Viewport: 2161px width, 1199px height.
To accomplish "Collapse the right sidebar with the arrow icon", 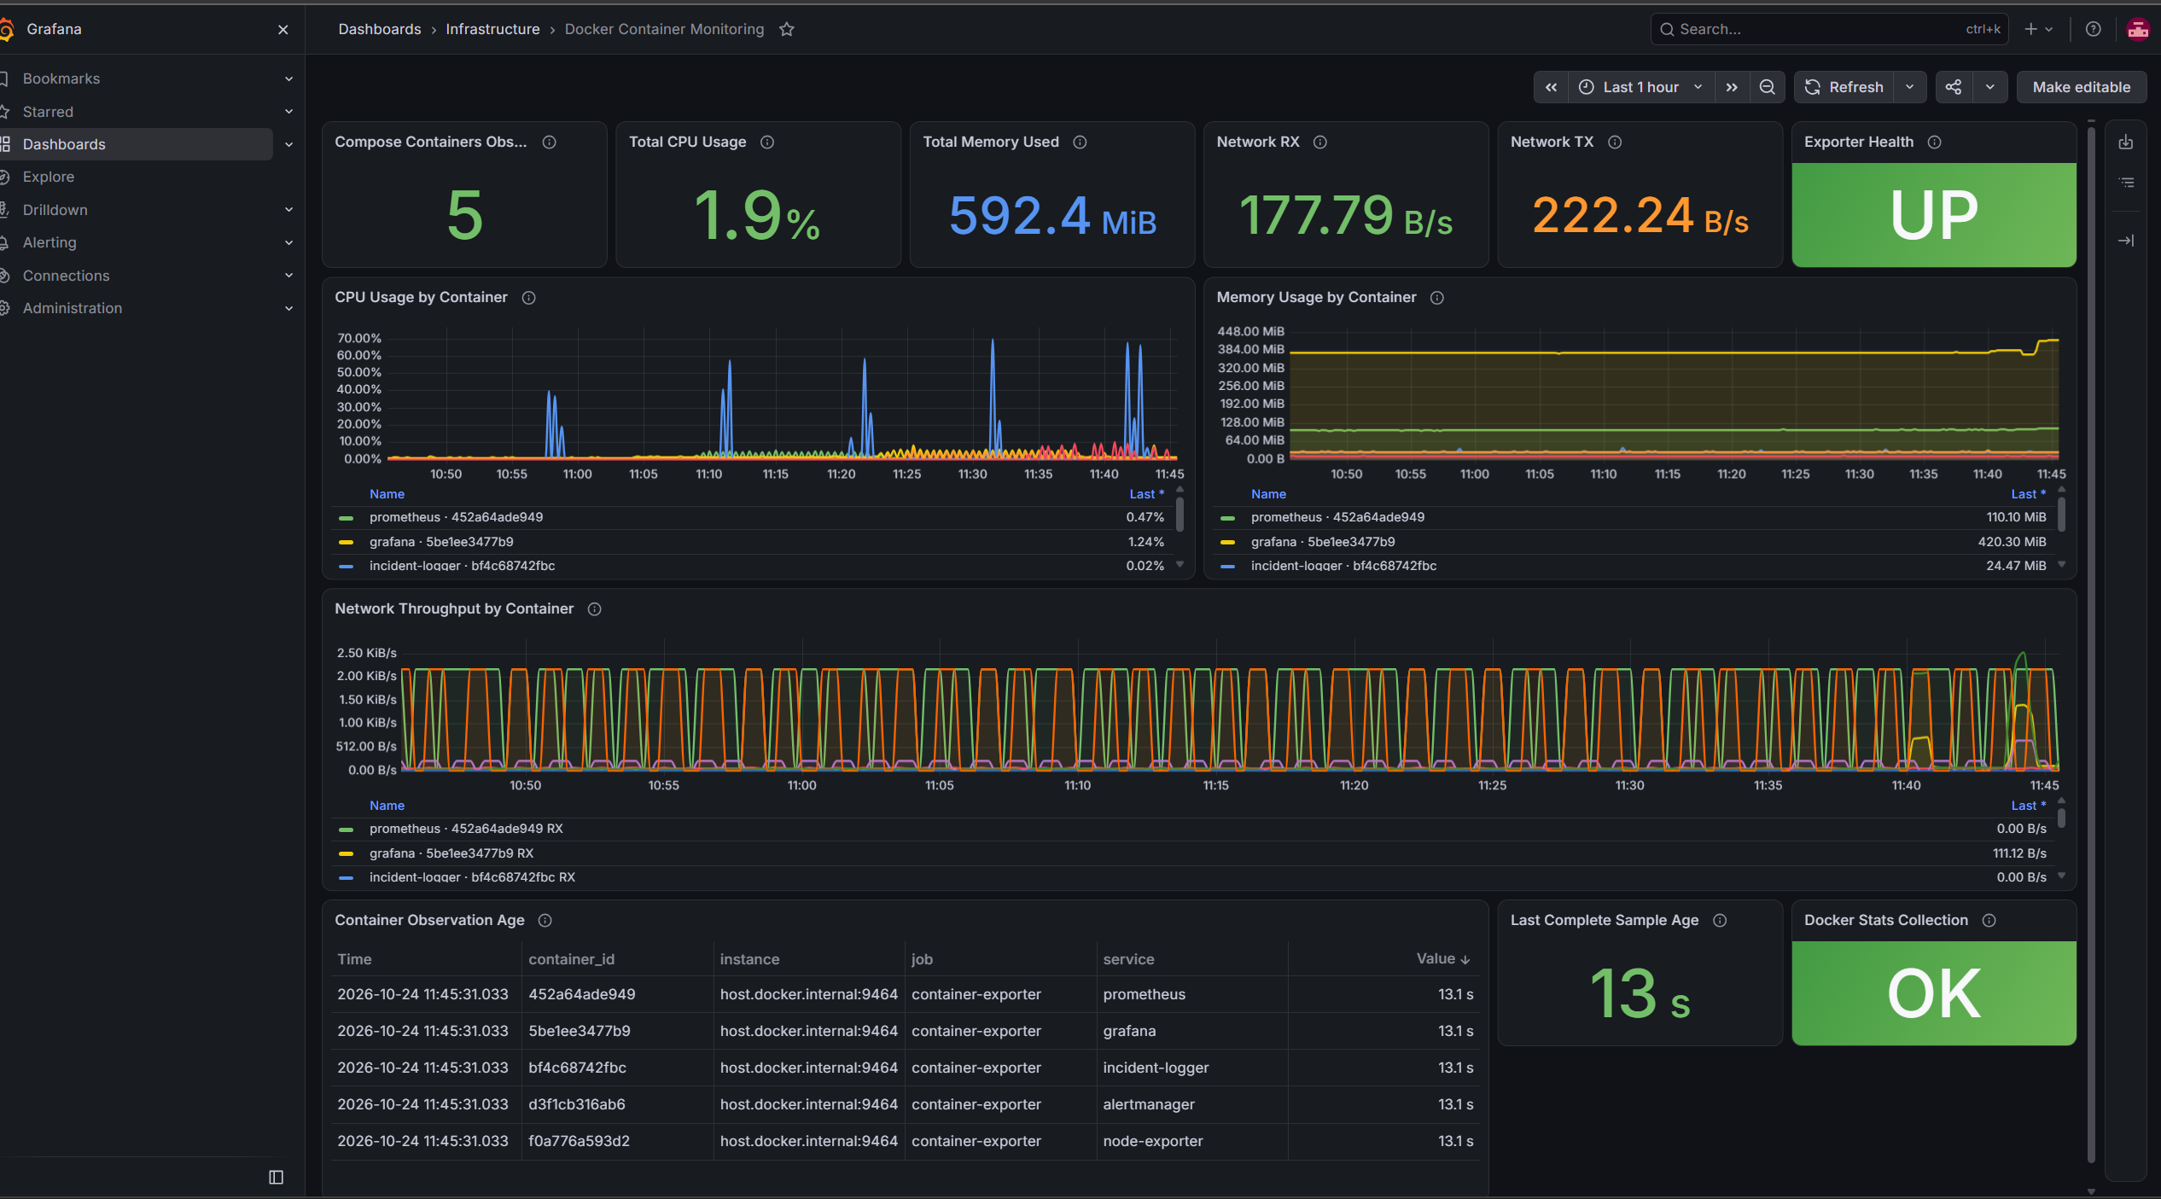I will 2125,241.
